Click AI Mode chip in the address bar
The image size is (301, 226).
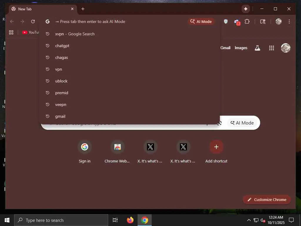pos(201,21)
